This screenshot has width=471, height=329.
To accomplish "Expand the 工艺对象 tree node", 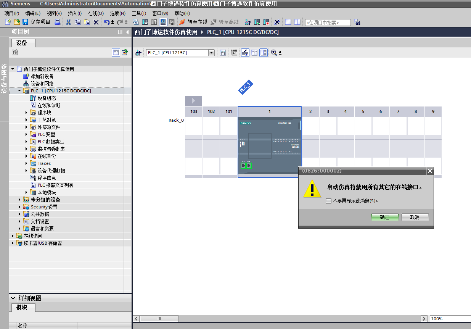I will pyautogui.click(x=26, y=120).
